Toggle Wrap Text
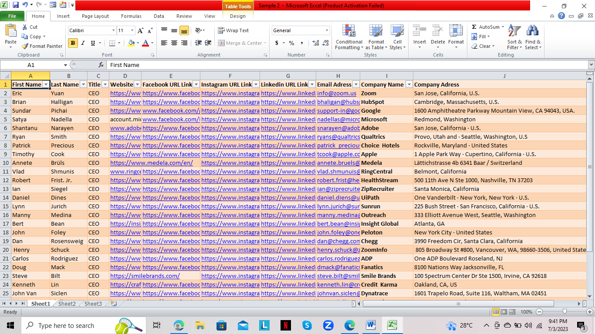This screenshot has height=334, width=595. pos(233,30)
